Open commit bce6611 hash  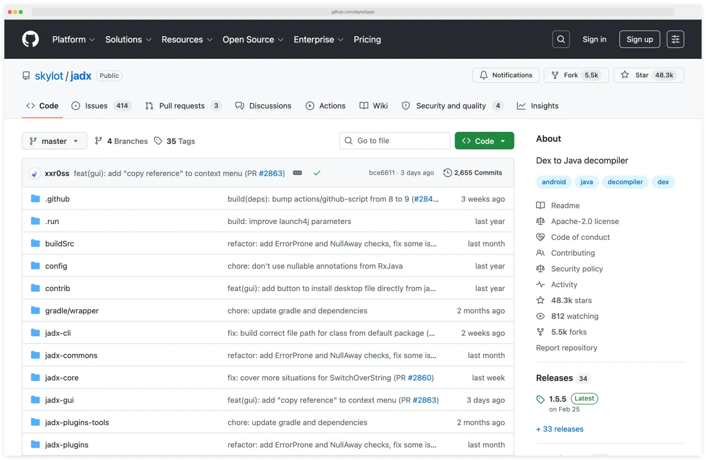(382, 173)
